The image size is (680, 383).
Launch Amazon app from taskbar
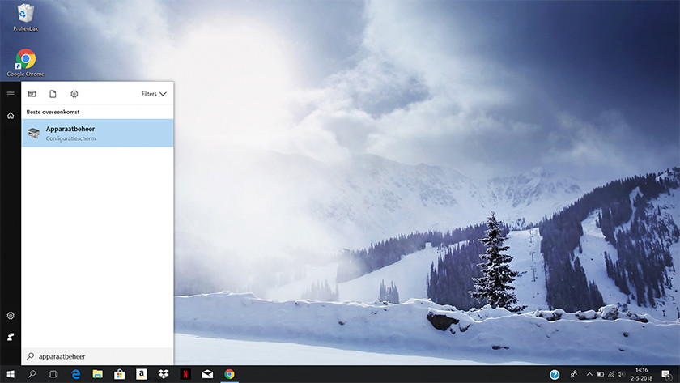[142, 374]
